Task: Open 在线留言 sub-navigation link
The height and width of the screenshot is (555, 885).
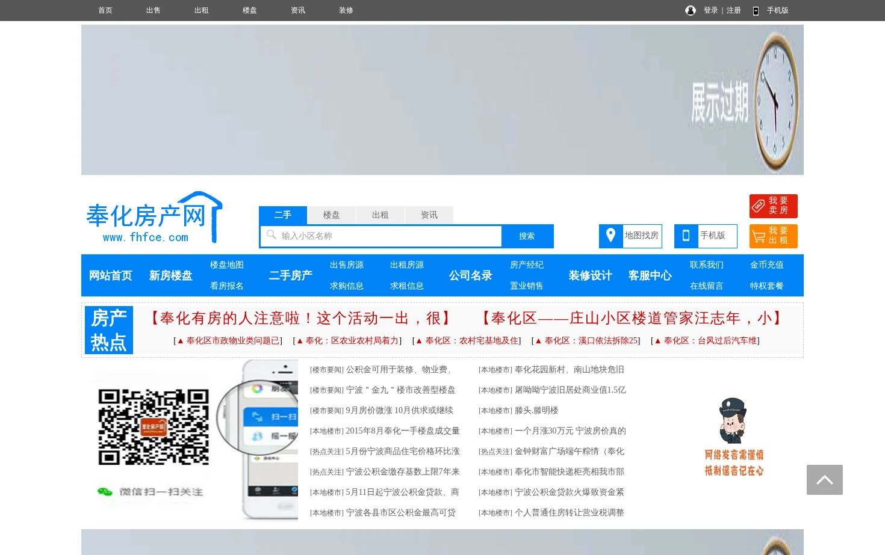Action: click(x=707, y=286)
